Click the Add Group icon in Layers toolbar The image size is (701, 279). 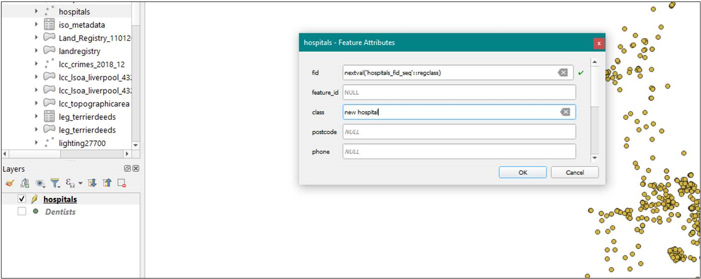coord(24,183)
